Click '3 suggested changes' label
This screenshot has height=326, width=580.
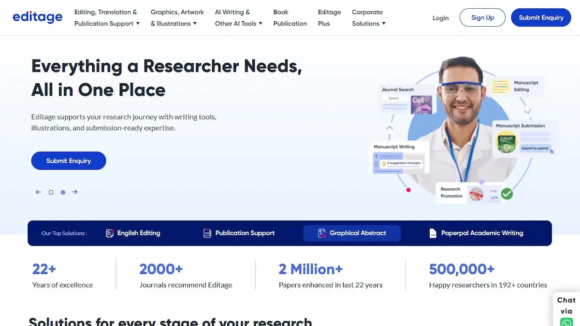401,163
